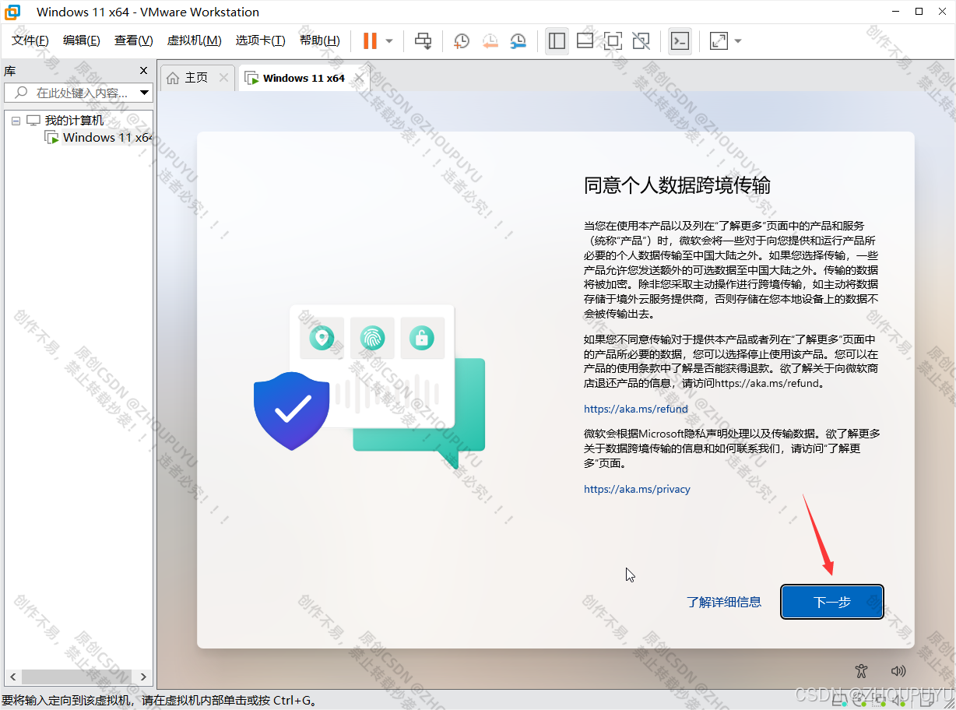Screen dimensions: 956x710
Task: Toggle the library sidebar view icon
Action: 557,40
